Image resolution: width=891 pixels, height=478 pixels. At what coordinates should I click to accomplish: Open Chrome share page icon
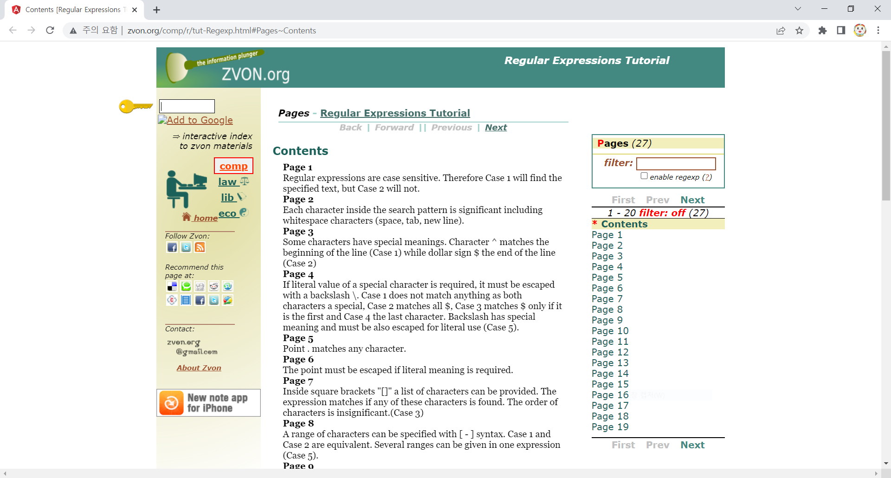coord(781,30)
